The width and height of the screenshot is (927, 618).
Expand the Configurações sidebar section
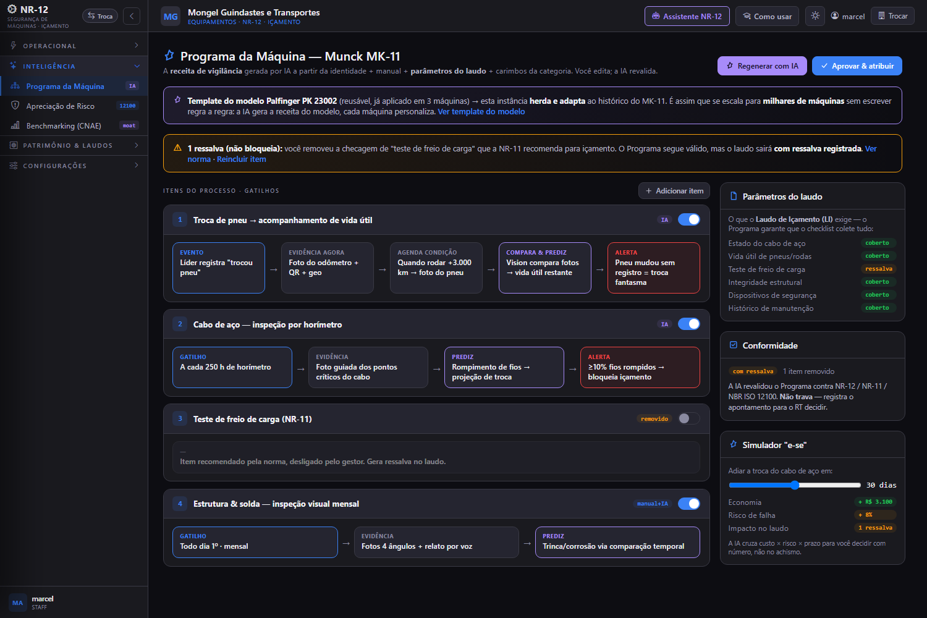[74, 166]
